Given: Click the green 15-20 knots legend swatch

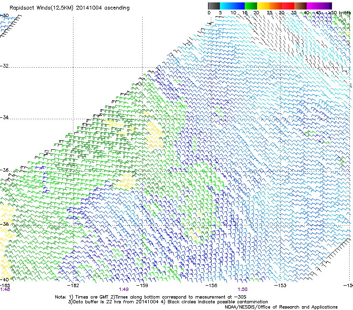Looking at the screenshot, I should tap(251, 6).
